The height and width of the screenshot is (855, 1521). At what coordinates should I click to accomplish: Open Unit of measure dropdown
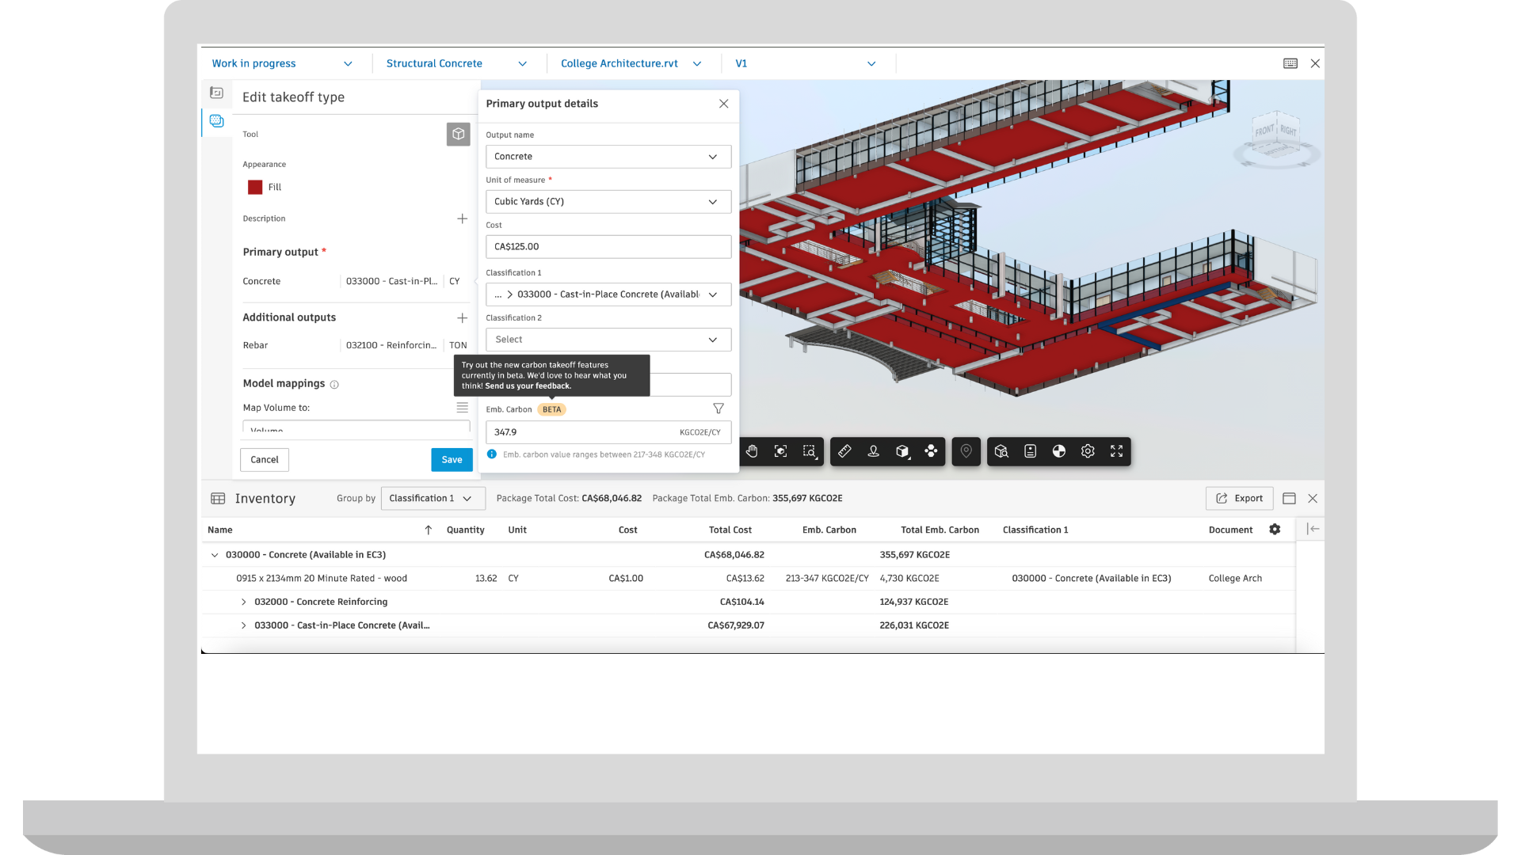point(608,202)
